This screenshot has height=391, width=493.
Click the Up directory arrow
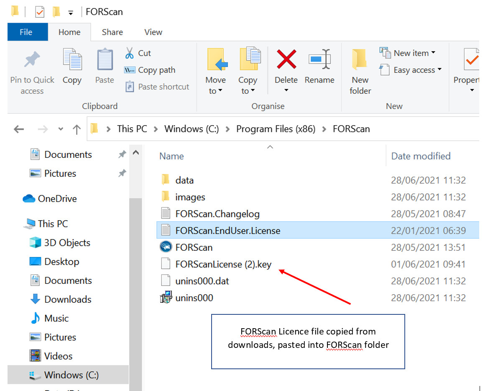coord(77,129)
